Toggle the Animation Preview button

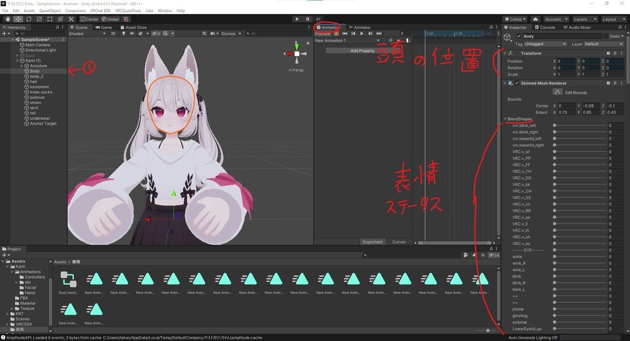click(x=323, y=34)
